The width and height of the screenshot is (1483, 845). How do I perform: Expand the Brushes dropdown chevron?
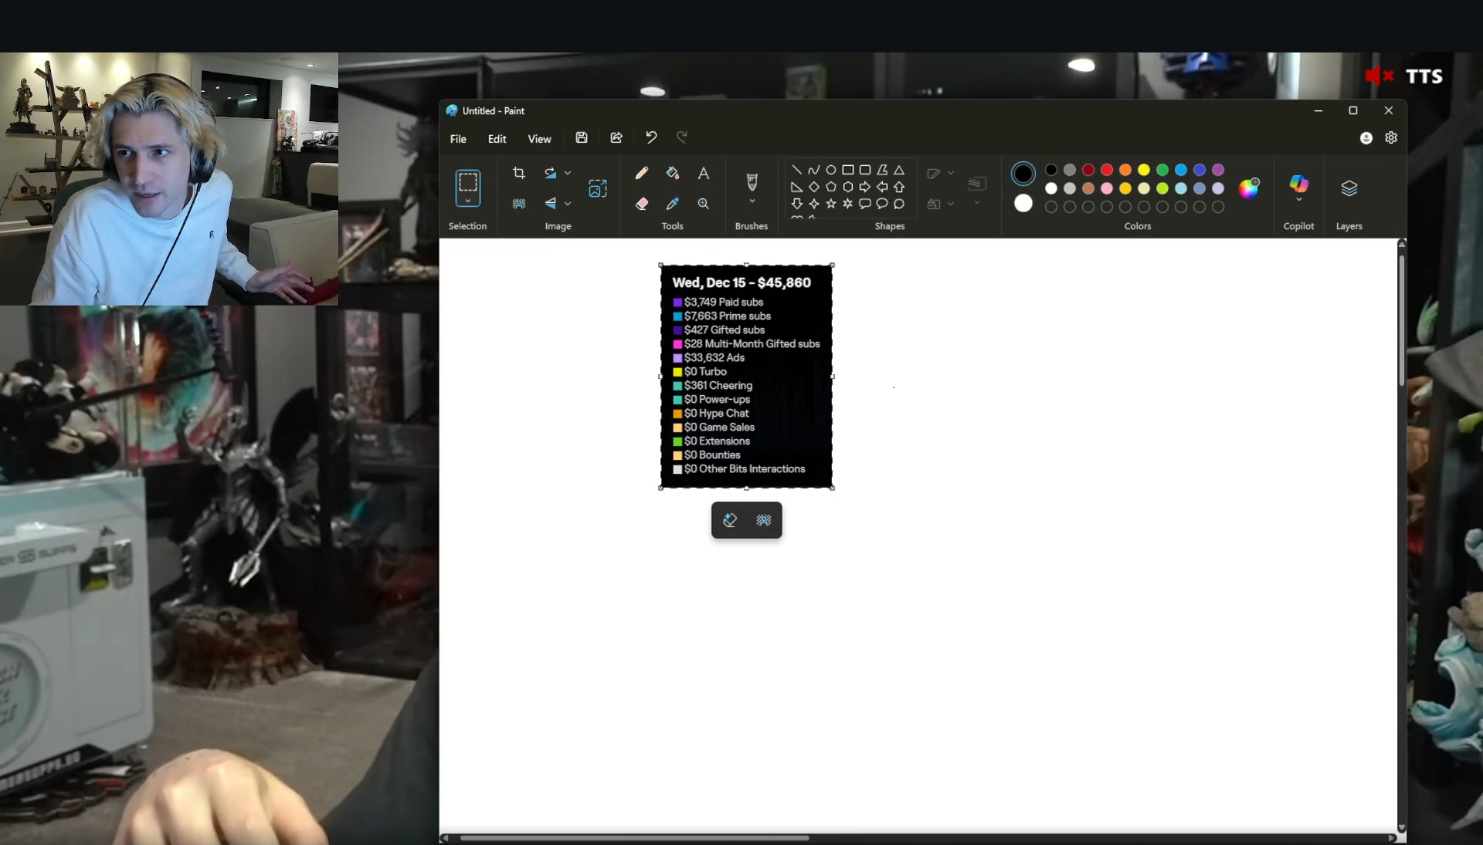click(752, 201)
